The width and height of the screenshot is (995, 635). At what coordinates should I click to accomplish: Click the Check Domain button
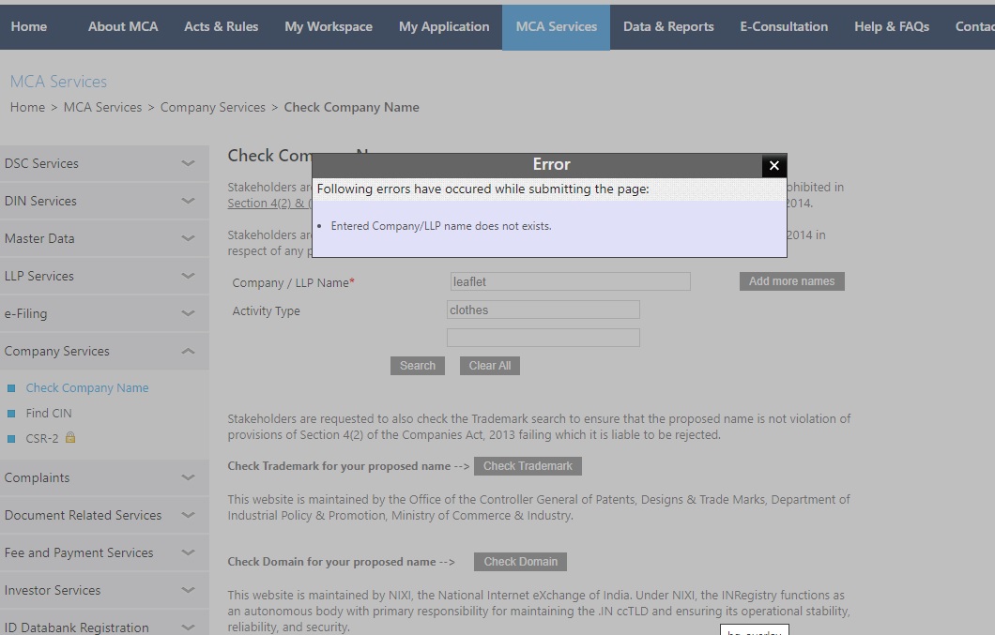520,562
